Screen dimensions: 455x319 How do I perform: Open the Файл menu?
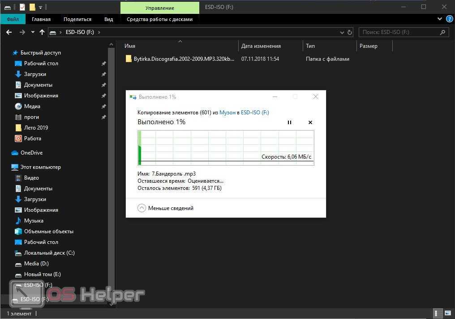pyautogui.click(x=13, y=19)
